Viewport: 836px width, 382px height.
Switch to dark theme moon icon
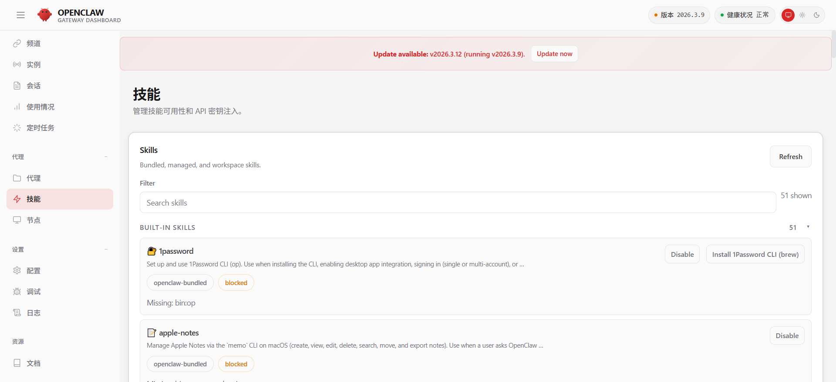click(817, 15)
